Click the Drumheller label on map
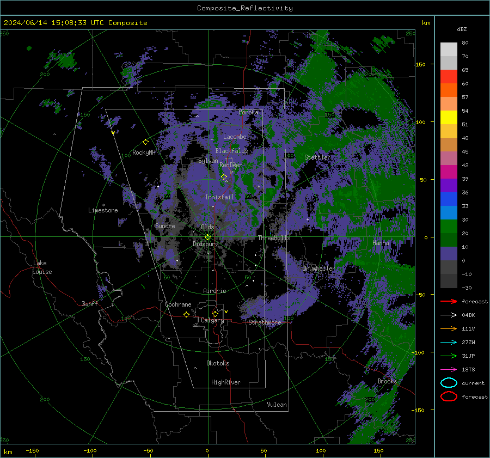 (318, 268)
